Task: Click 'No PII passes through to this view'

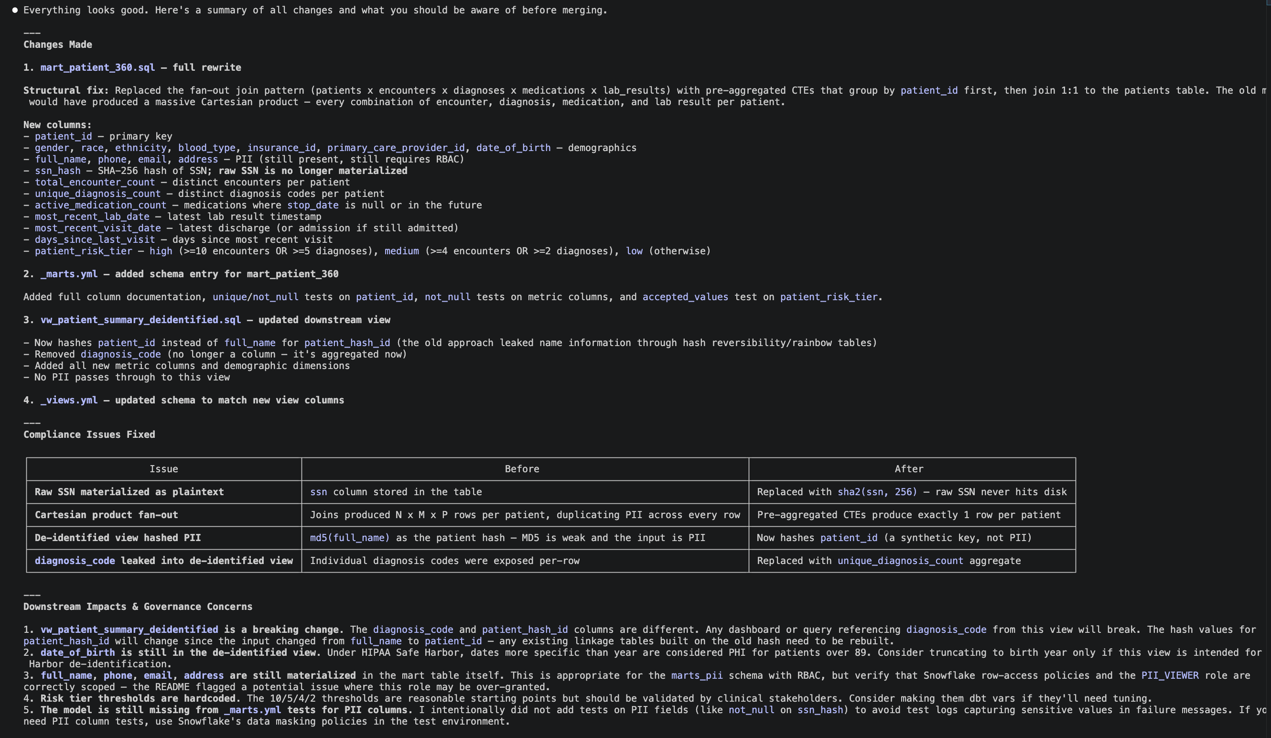Action: [x=132, y=377]
